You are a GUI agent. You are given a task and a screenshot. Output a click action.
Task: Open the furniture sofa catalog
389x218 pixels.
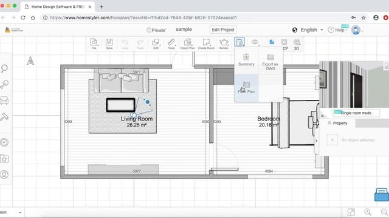4,101
